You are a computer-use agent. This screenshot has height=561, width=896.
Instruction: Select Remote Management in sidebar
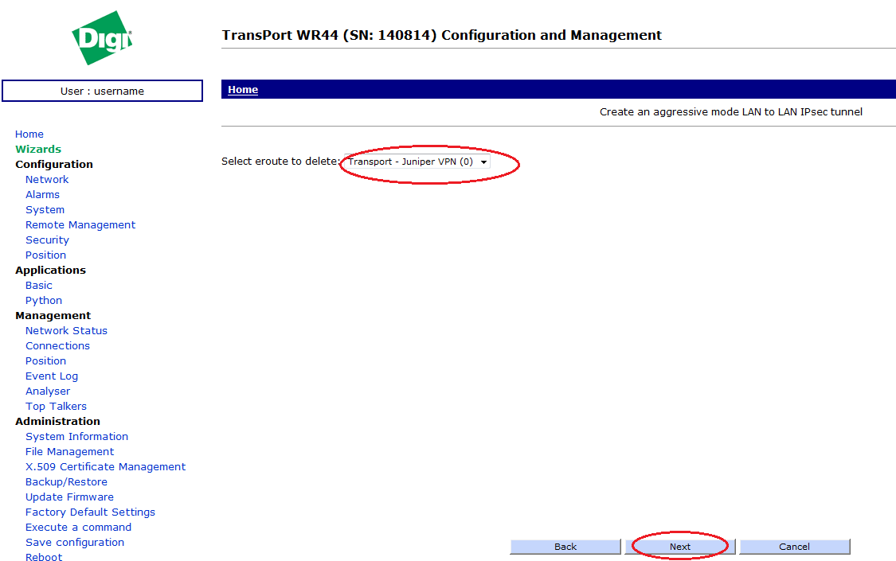80,225
